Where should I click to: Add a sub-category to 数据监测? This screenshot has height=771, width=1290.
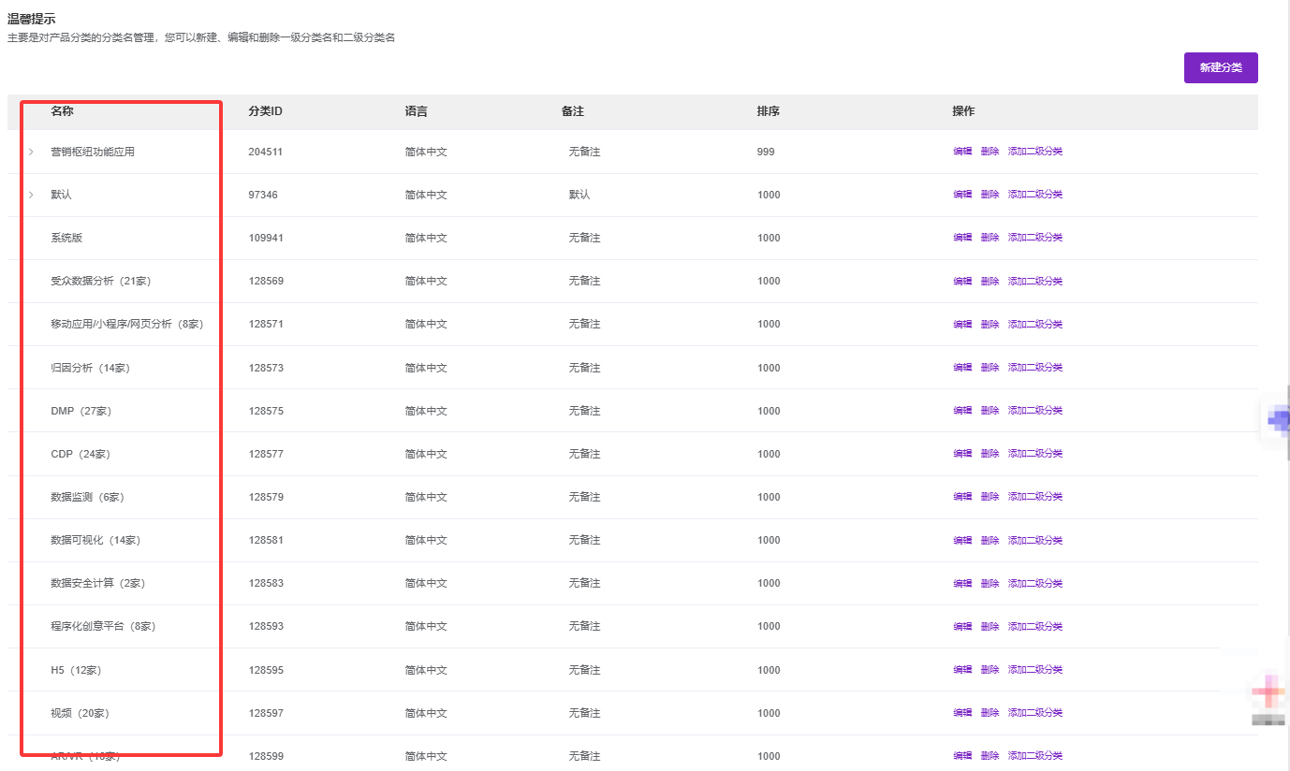1034,497
